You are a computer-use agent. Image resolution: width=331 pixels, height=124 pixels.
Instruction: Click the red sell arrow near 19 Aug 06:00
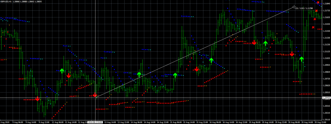(x=254, y=42)
